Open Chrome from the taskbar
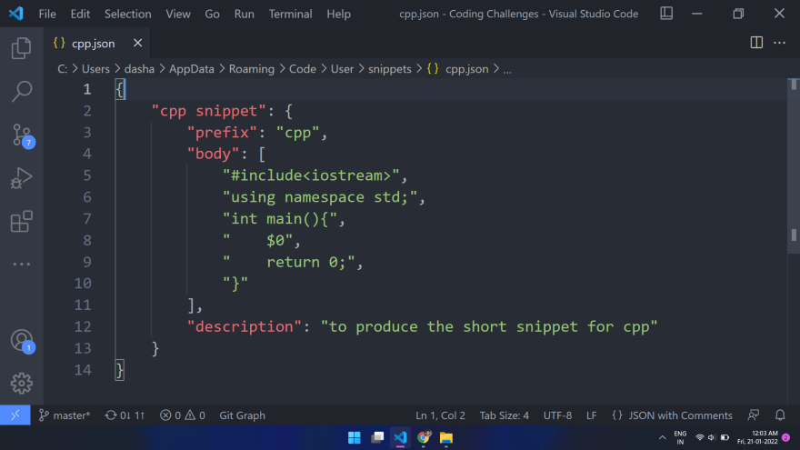The width and height of the screenshot is (800, 450). [424, 438]
